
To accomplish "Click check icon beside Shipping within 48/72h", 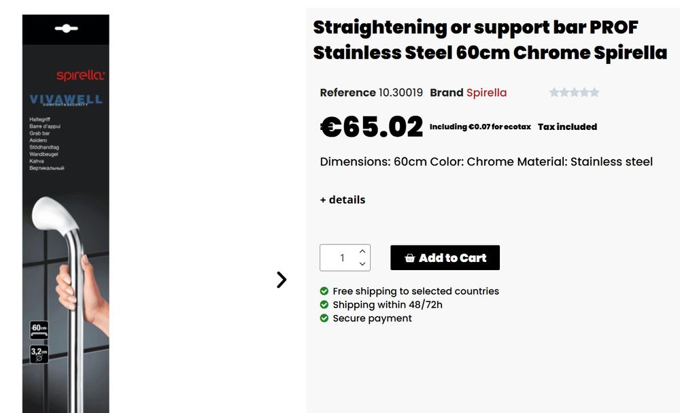I will coord(324,304).
